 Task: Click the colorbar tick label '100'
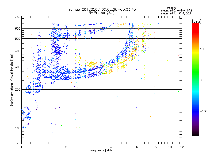pyautogui.click(x=202, y=49)
